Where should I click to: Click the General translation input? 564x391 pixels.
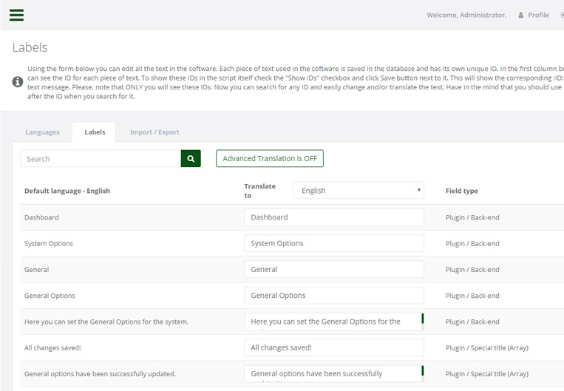pyautogui.click(x=333, y=270)
